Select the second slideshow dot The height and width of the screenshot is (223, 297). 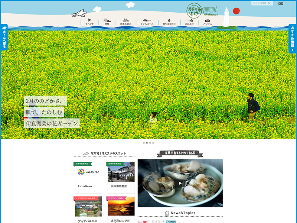tap(147, 143)
